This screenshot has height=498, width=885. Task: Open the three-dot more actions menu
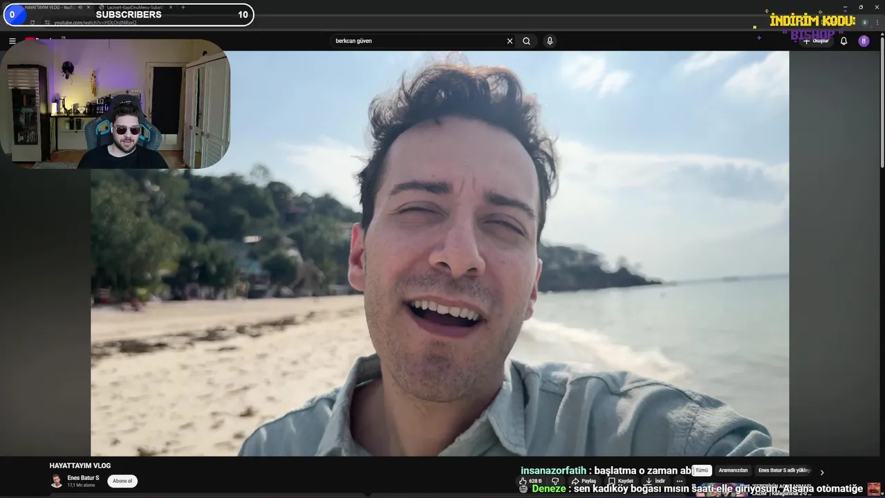(x=680, y=481)
